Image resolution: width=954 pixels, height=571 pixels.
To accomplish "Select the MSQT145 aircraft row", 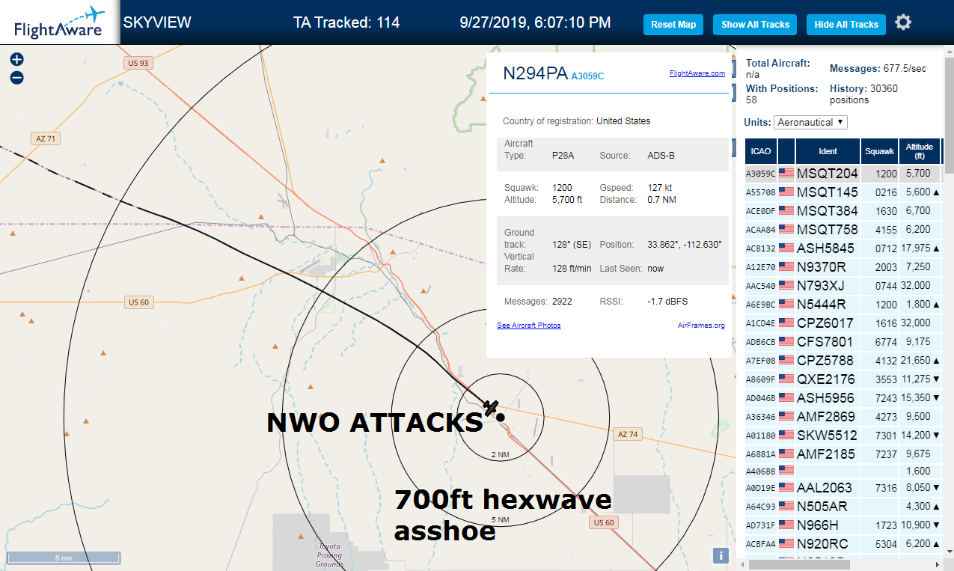I will [x=843, y=192].
